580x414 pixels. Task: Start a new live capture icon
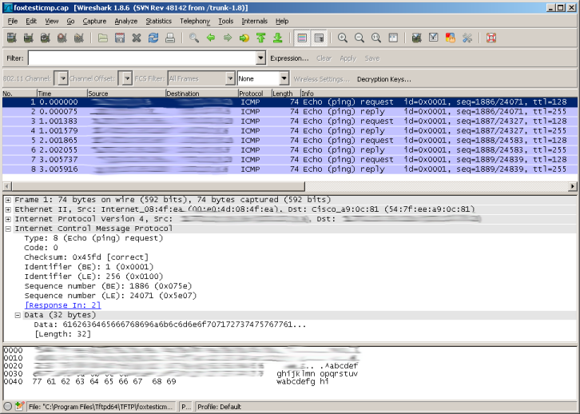45,38
